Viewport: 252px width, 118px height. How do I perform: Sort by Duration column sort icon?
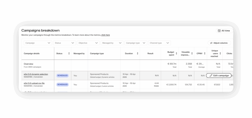pos(138,54)
